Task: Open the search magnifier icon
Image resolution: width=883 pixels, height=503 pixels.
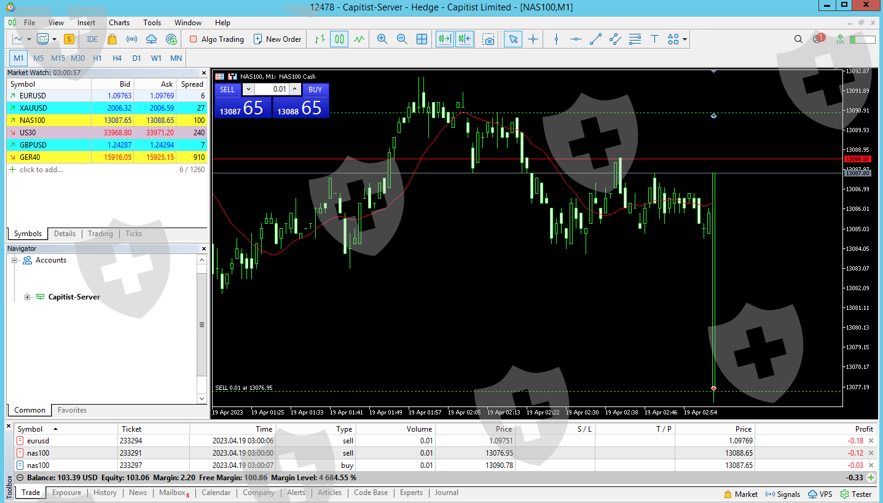Action: 798,39
